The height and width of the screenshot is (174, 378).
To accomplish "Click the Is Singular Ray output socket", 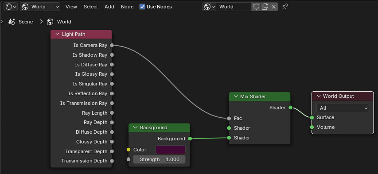I will pos(112,84).
